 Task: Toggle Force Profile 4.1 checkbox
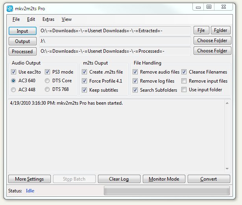[x=85, y=81]
